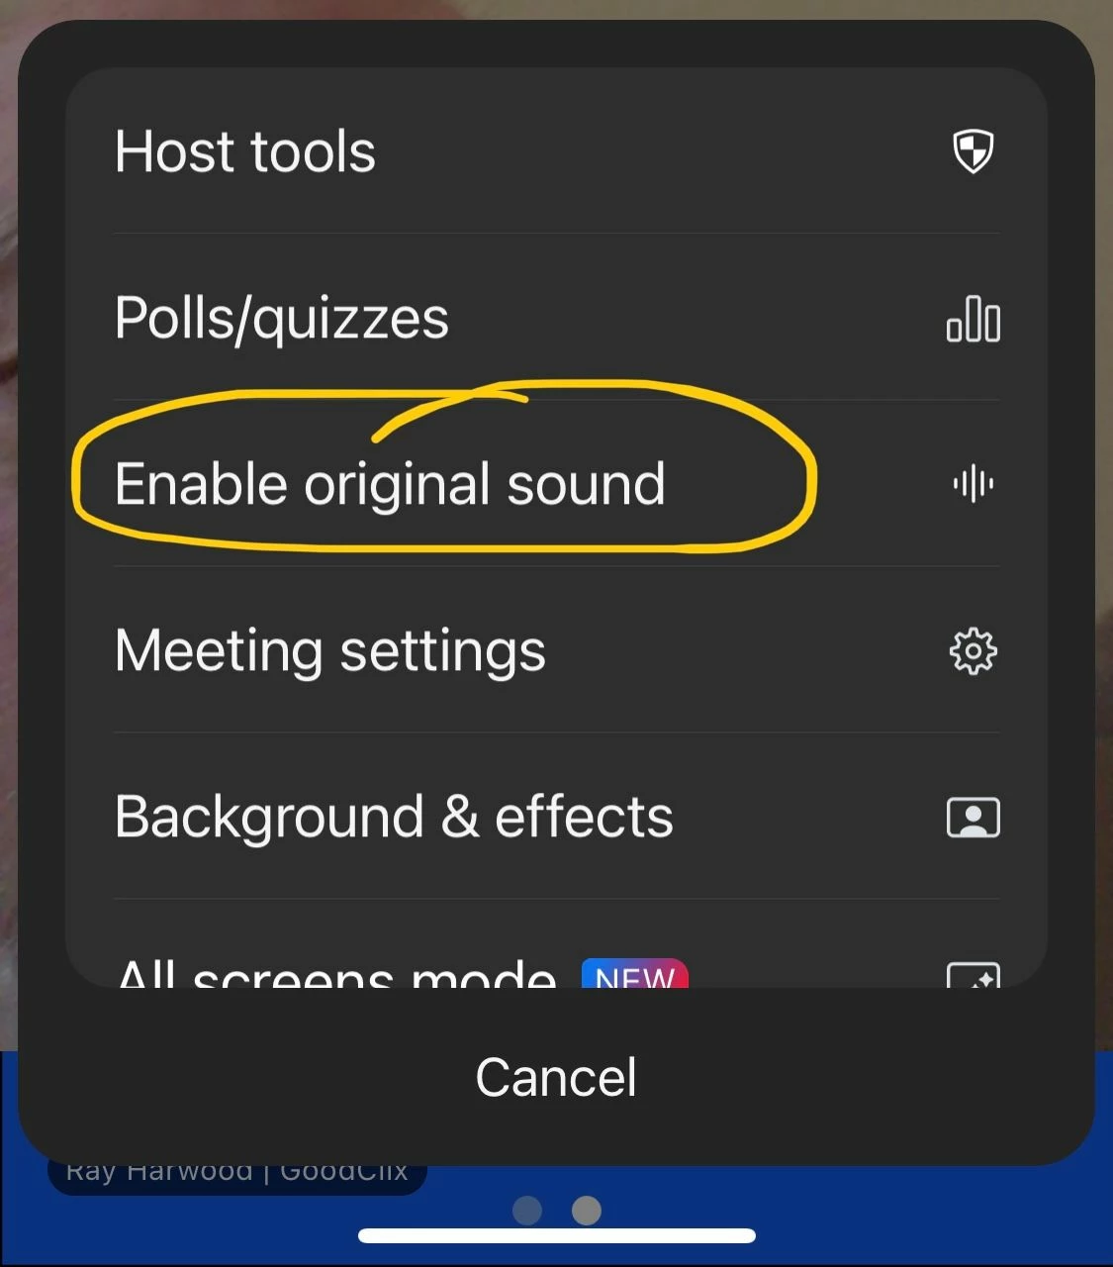
Task: Open the Host tools menu entry
Action: pyautogui.click(x=556, y=151)
